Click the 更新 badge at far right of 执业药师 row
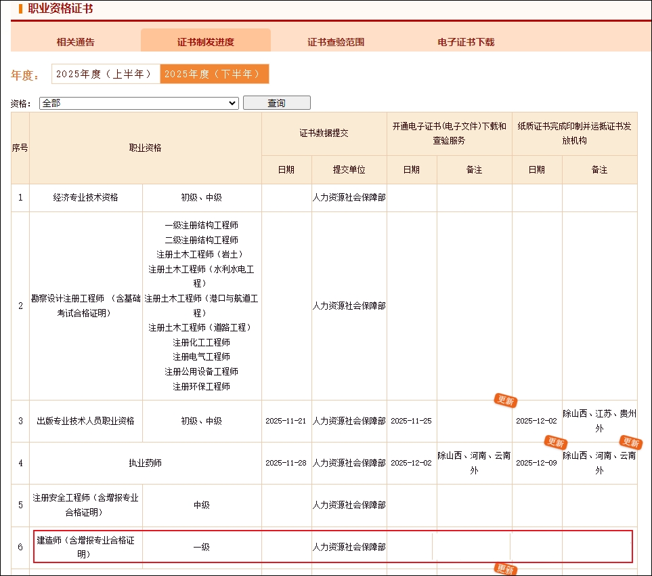The height and width of the screenshot is (576, 652). [x=630, y=443]
